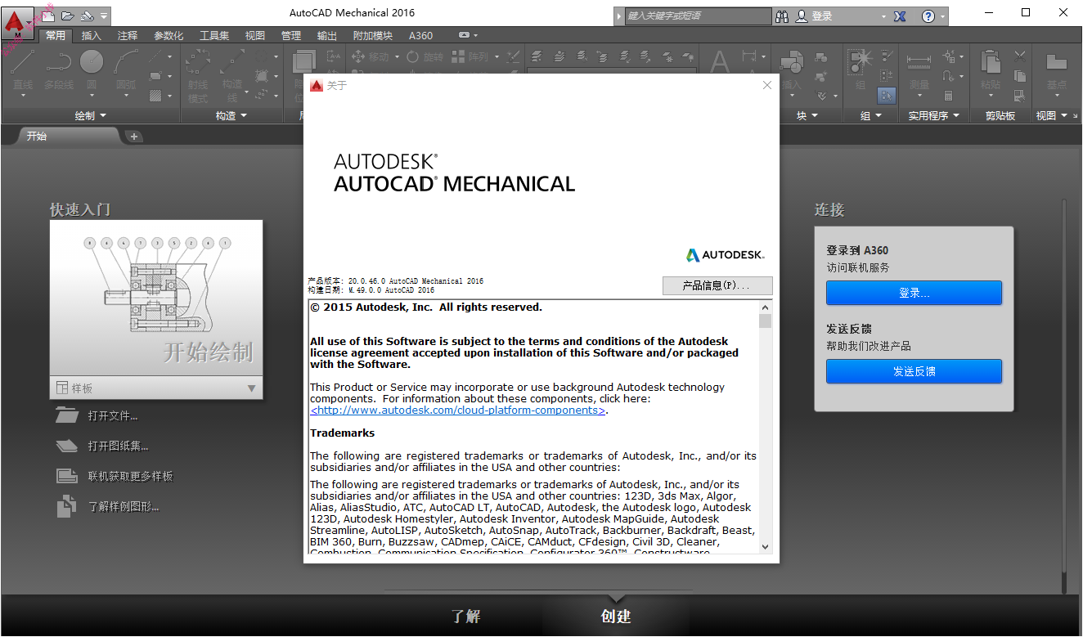1083x637 pixels.
Task: Click the scroll down arrow in About dialog
Action: click(765, 546)
